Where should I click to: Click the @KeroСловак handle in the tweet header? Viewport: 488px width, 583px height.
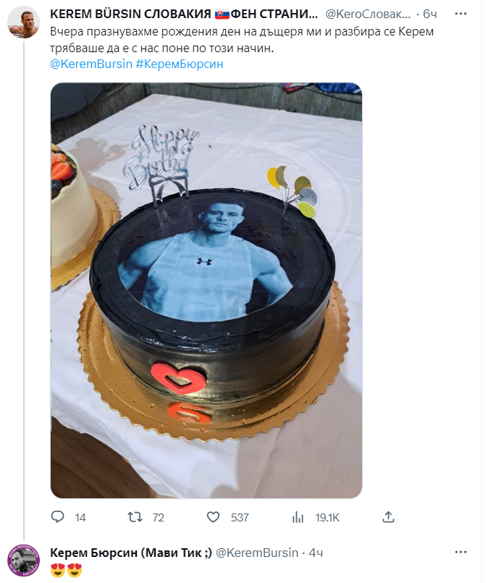369,14
